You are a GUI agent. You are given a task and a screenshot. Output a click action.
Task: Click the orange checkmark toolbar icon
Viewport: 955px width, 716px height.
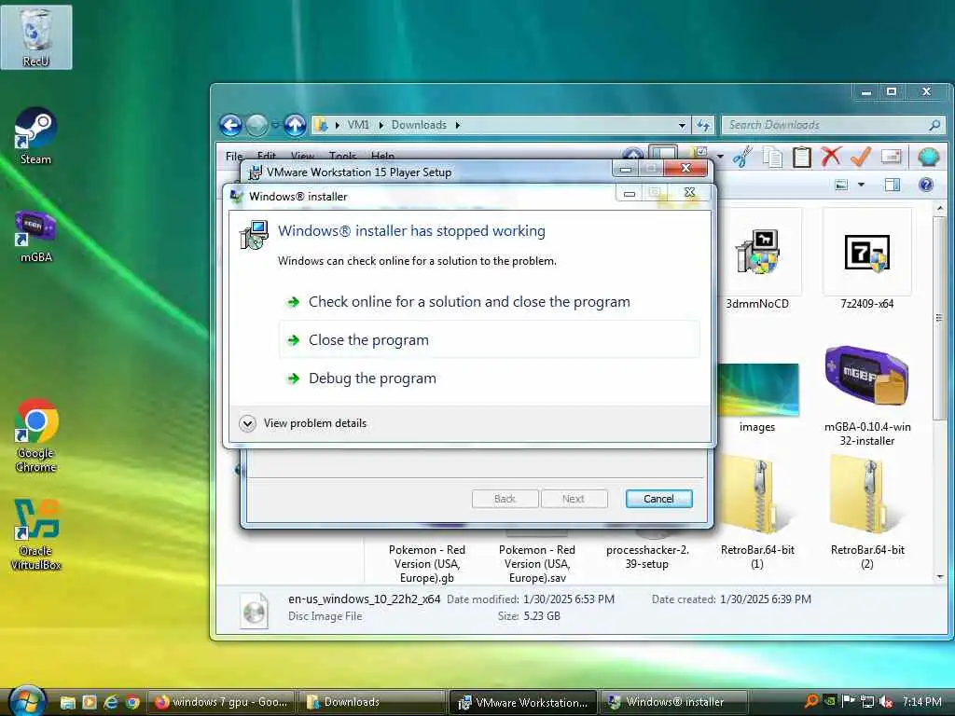[x=861, y=157]
